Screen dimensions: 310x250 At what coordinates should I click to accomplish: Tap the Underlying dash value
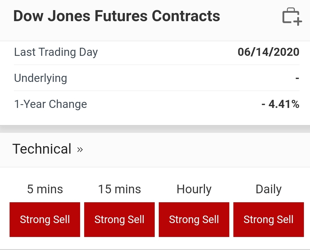coord(297,78)
